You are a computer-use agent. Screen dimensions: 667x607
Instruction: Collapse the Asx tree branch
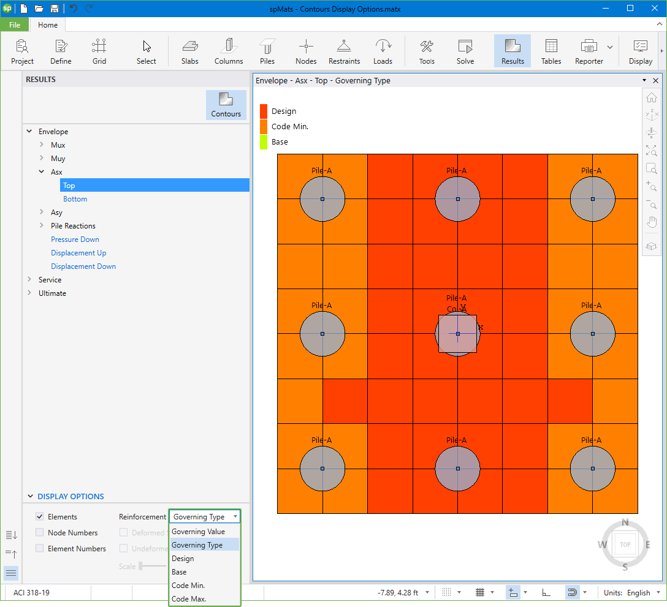41,172
